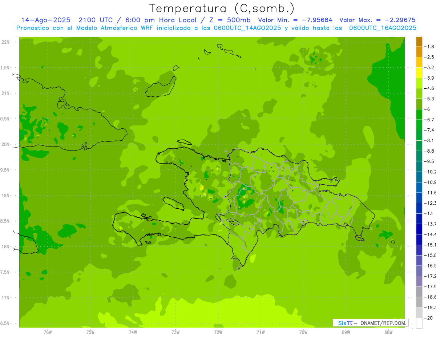Click the '-9.5' colorbar value
Viewport: 436px width, 337px height.
point(429,161)
